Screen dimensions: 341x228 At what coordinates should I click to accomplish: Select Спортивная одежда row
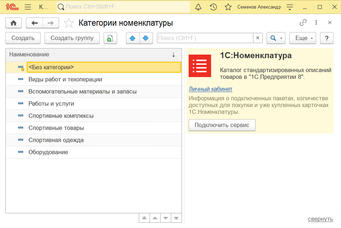94,140
